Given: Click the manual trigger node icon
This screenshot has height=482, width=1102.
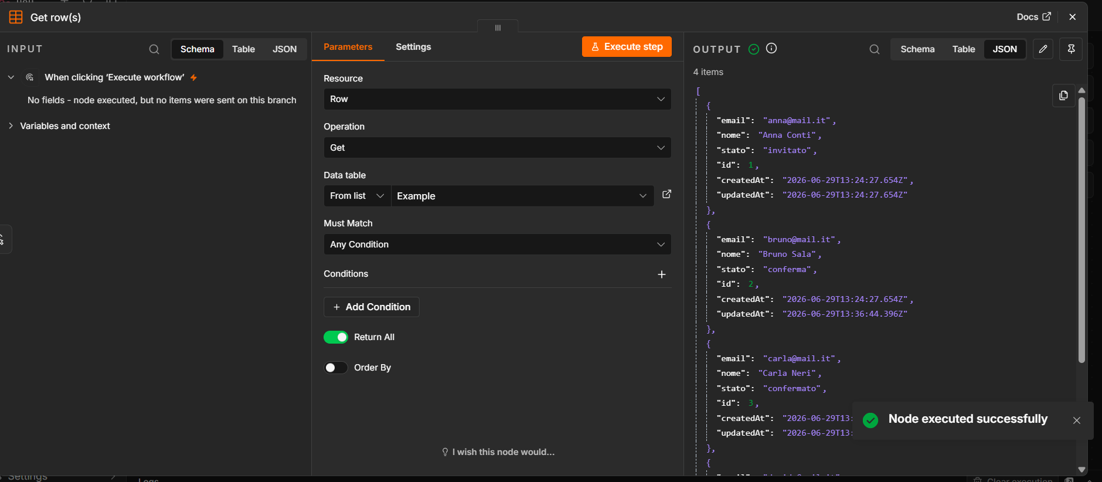Looking at the screenshot, I should coord(30,77).
